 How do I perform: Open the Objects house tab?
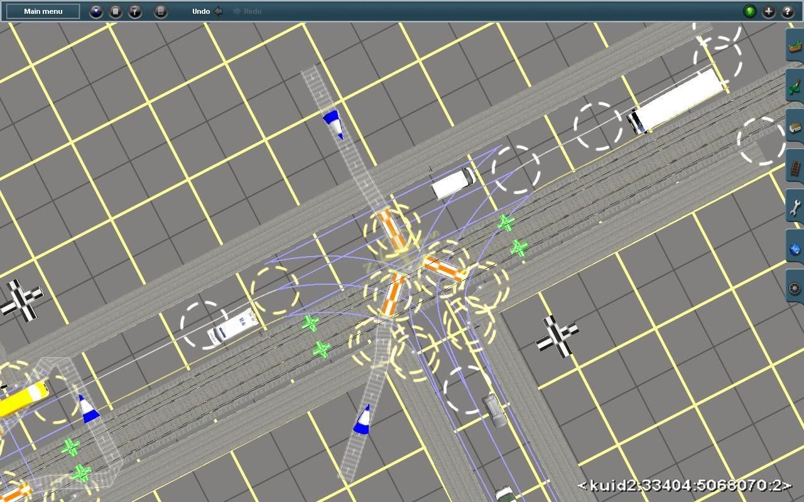coord(795,127)
